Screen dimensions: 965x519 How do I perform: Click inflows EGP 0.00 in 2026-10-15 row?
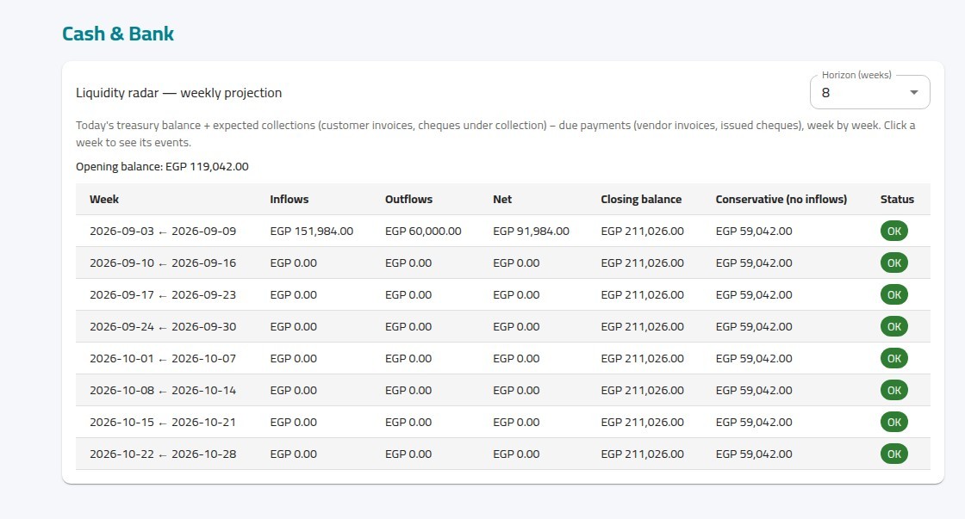(293, 423)
